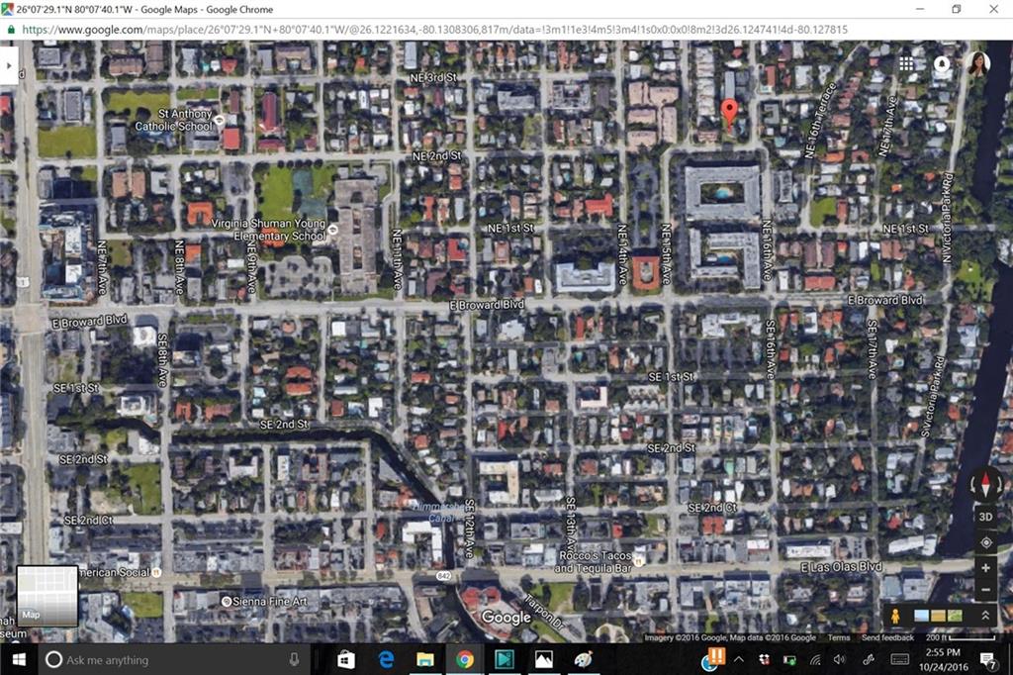
Task: Expand the collapsed side panel arrow
Action: (8, 64)
